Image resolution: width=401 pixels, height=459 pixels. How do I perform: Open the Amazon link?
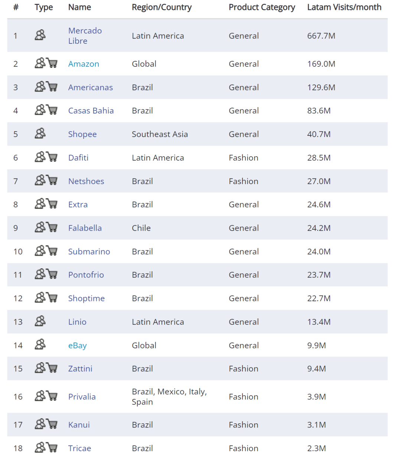click(x=84, y=64)
